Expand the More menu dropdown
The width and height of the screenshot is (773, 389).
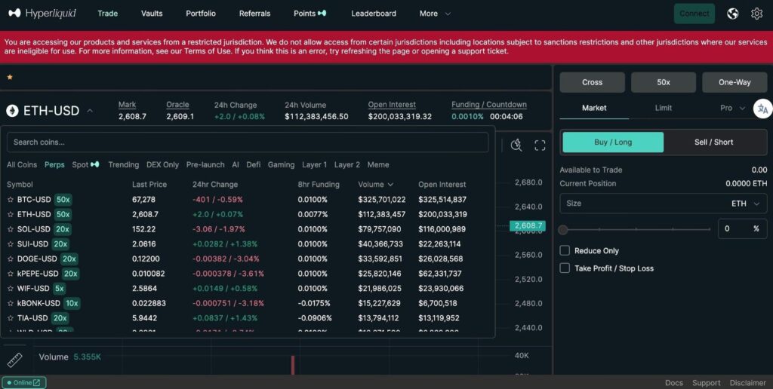tap(435, 14)
